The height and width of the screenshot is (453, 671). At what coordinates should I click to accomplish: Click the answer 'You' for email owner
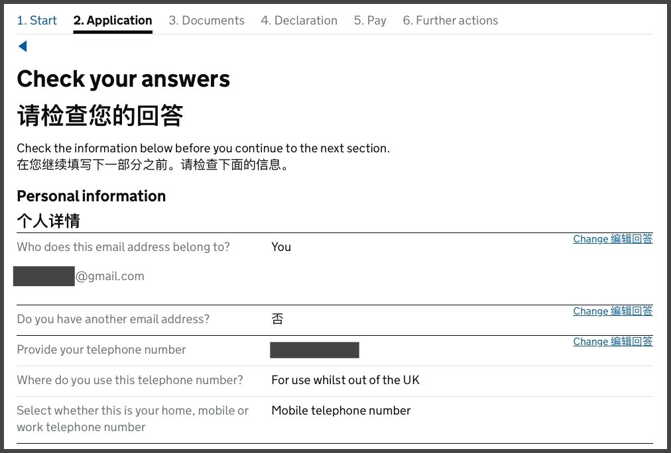[281, 247]
